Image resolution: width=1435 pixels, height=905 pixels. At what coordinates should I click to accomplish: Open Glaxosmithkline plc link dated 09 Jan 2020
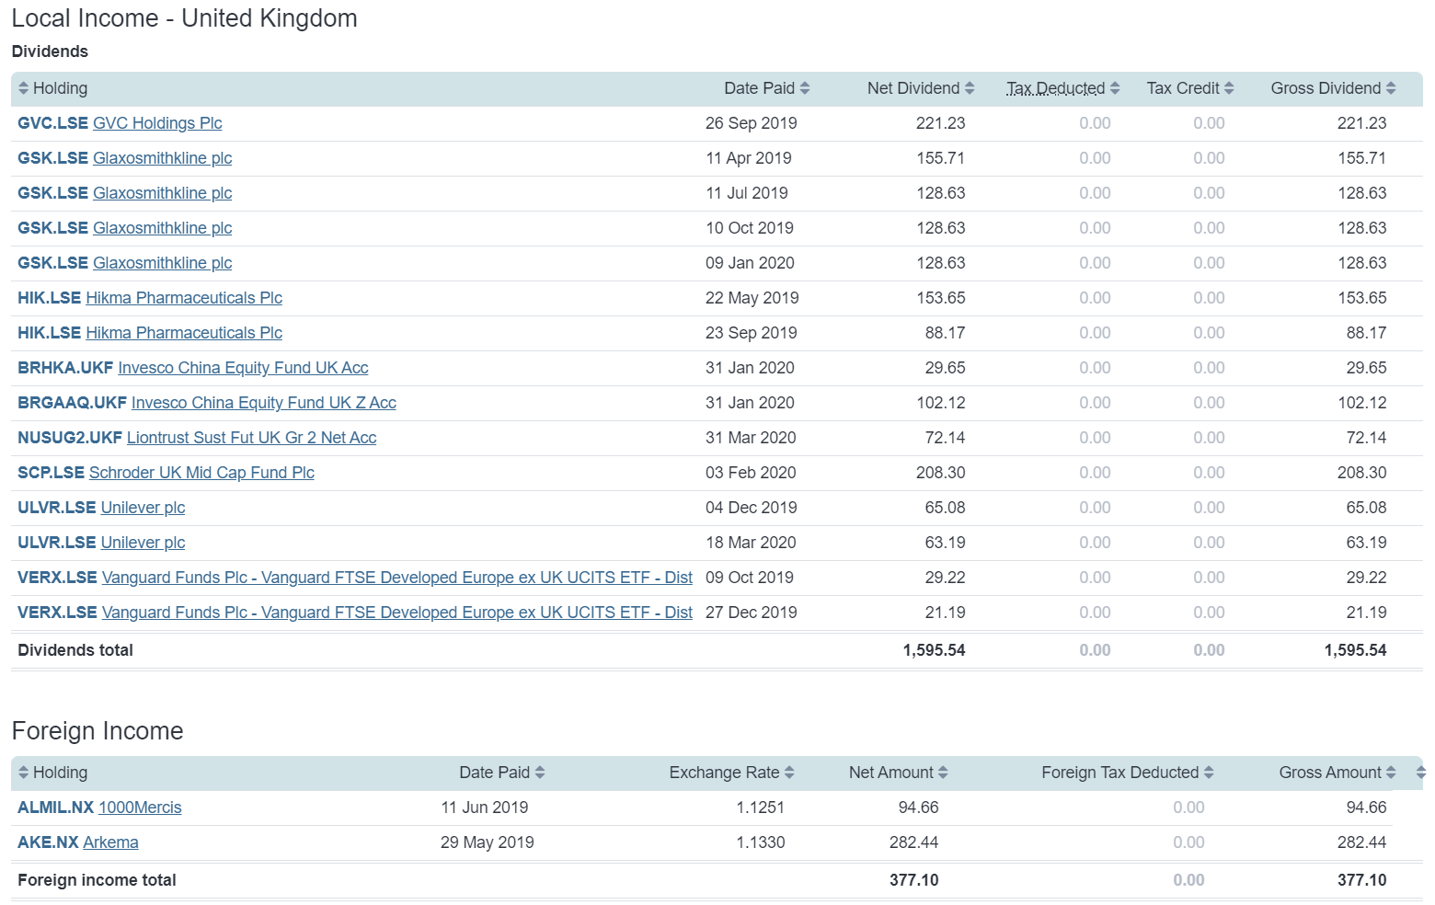coord(163,263)
